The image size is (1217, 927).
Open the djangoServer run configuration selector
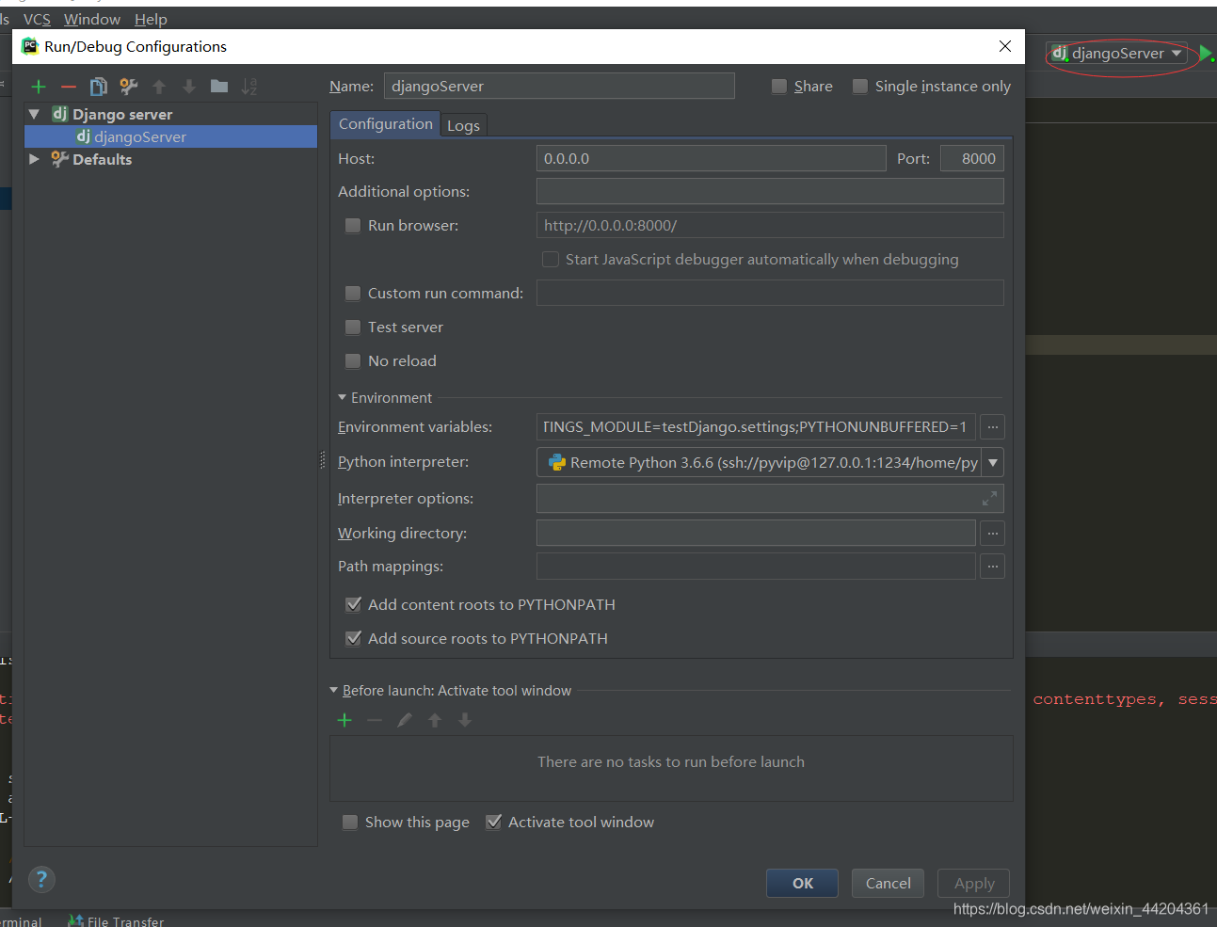pyautogui.click(x=1117, y=54)
